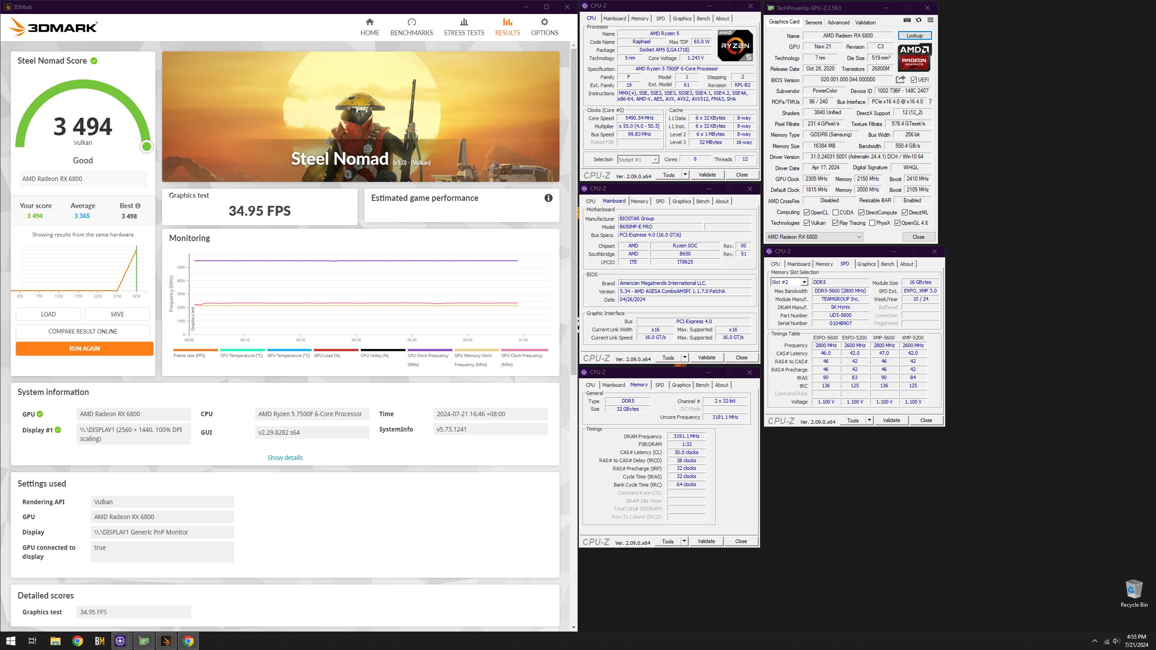This screenshot has width=1156, height=650.
Task: Click the Show details link
Action: [285, 458]
